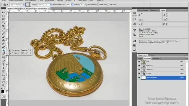Select the Quick Selection tool
This screenshot has height=106, width=189.
tap(3, 23)
